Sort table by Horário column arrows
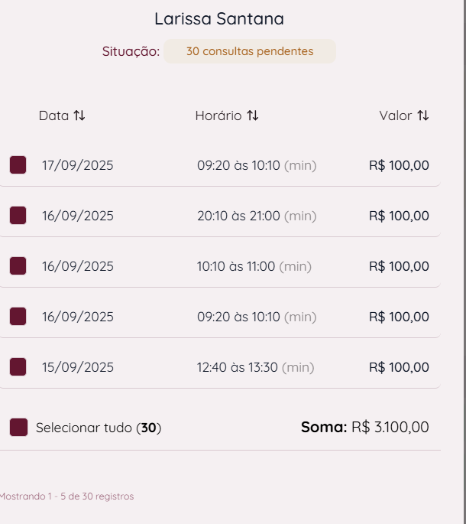Screen dimensions: 466x524 coord(253,116)
